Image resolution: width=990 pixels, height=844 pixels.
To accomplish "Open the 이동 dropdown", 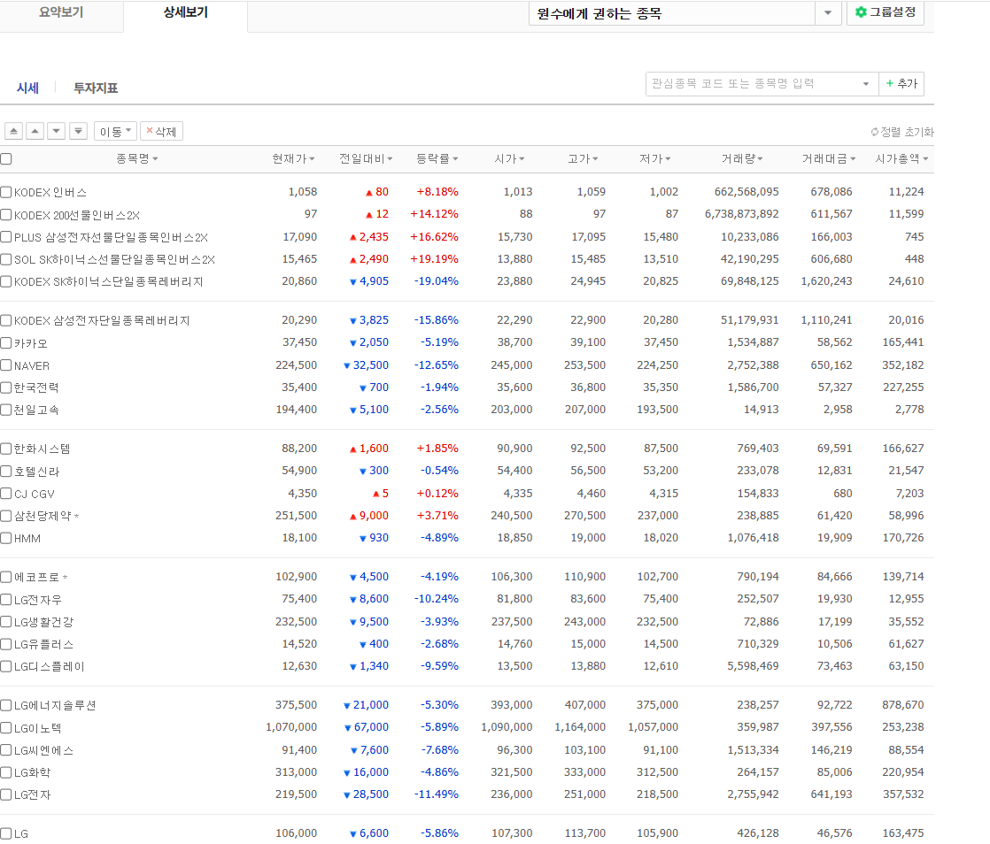I will pos(115,131).
